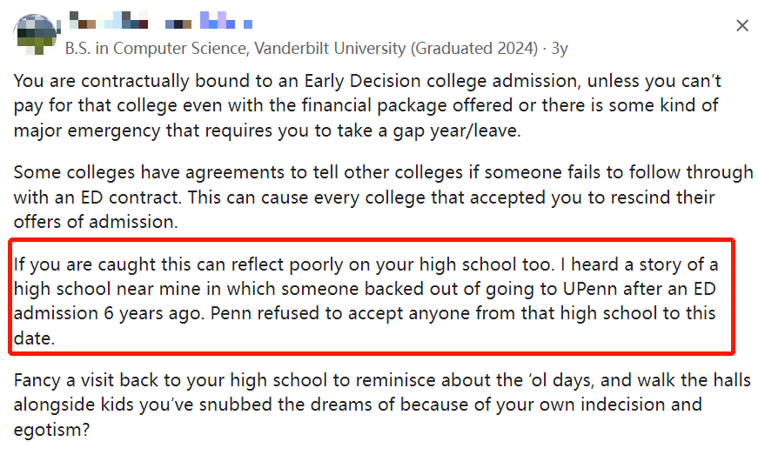Click 'Vanderbilt University' in the credential line
This screenshot has height=455, width=758.
330,49
